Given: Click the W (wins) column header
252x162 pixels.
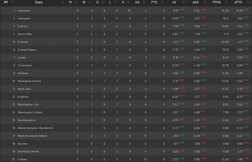Looking at the screenshot, I should point(84,2).
